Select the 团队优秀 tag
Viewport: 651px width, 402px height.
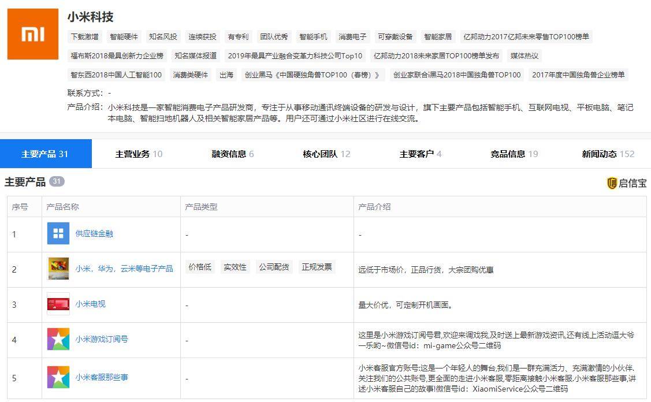(274, 36)
